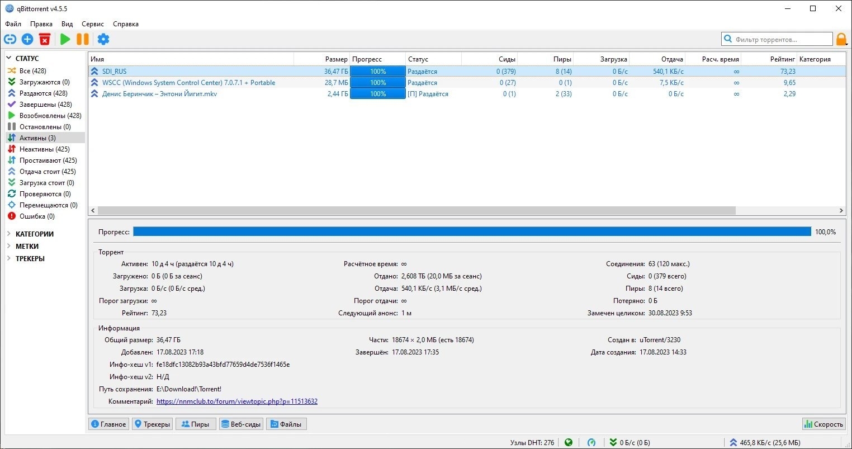Select 'Загружаются (0)' filter
This screenshot has width=852, height=449.
tap(45, 82)
